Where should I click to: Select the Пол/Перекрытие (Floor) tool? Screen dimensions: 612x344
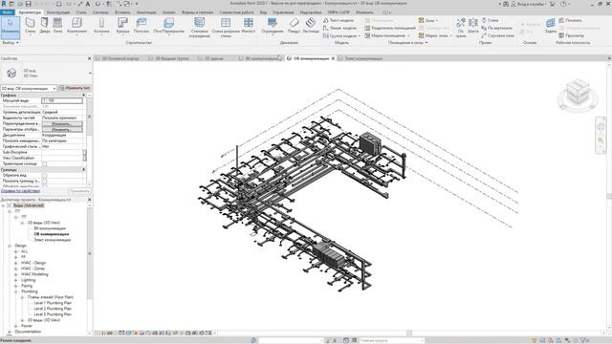pyautogui.click(x=168, y=26)
